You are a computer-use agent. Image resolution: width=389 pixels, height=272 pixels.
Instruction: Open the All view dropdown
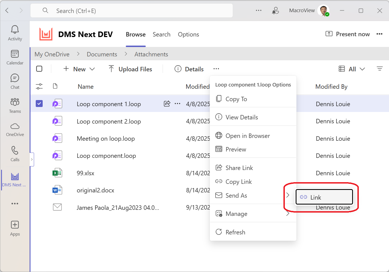(352, 69)
